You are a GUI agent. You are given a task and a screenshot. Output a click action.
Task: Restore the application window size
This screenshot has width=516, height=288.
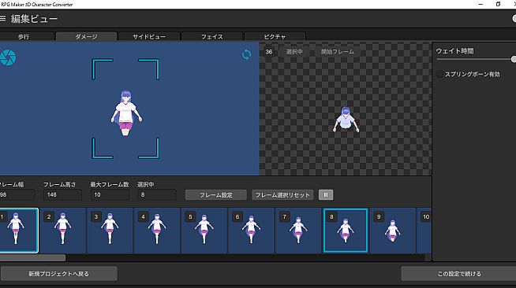(498, 4)
